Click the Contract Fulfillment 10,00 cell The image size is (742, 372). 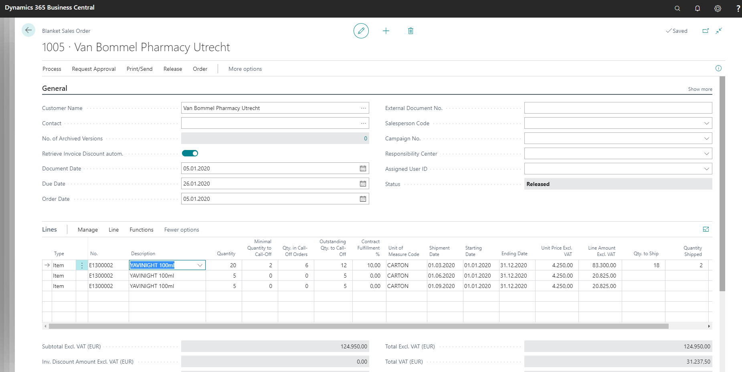[x=369, y=265]
